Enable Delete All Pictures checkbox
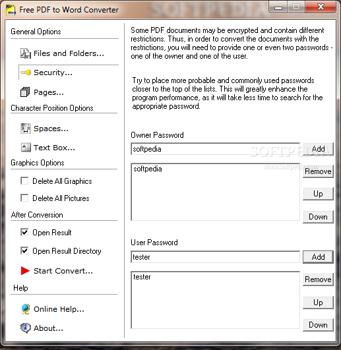This screenshot has height=350, width=341. click(24, 198)
